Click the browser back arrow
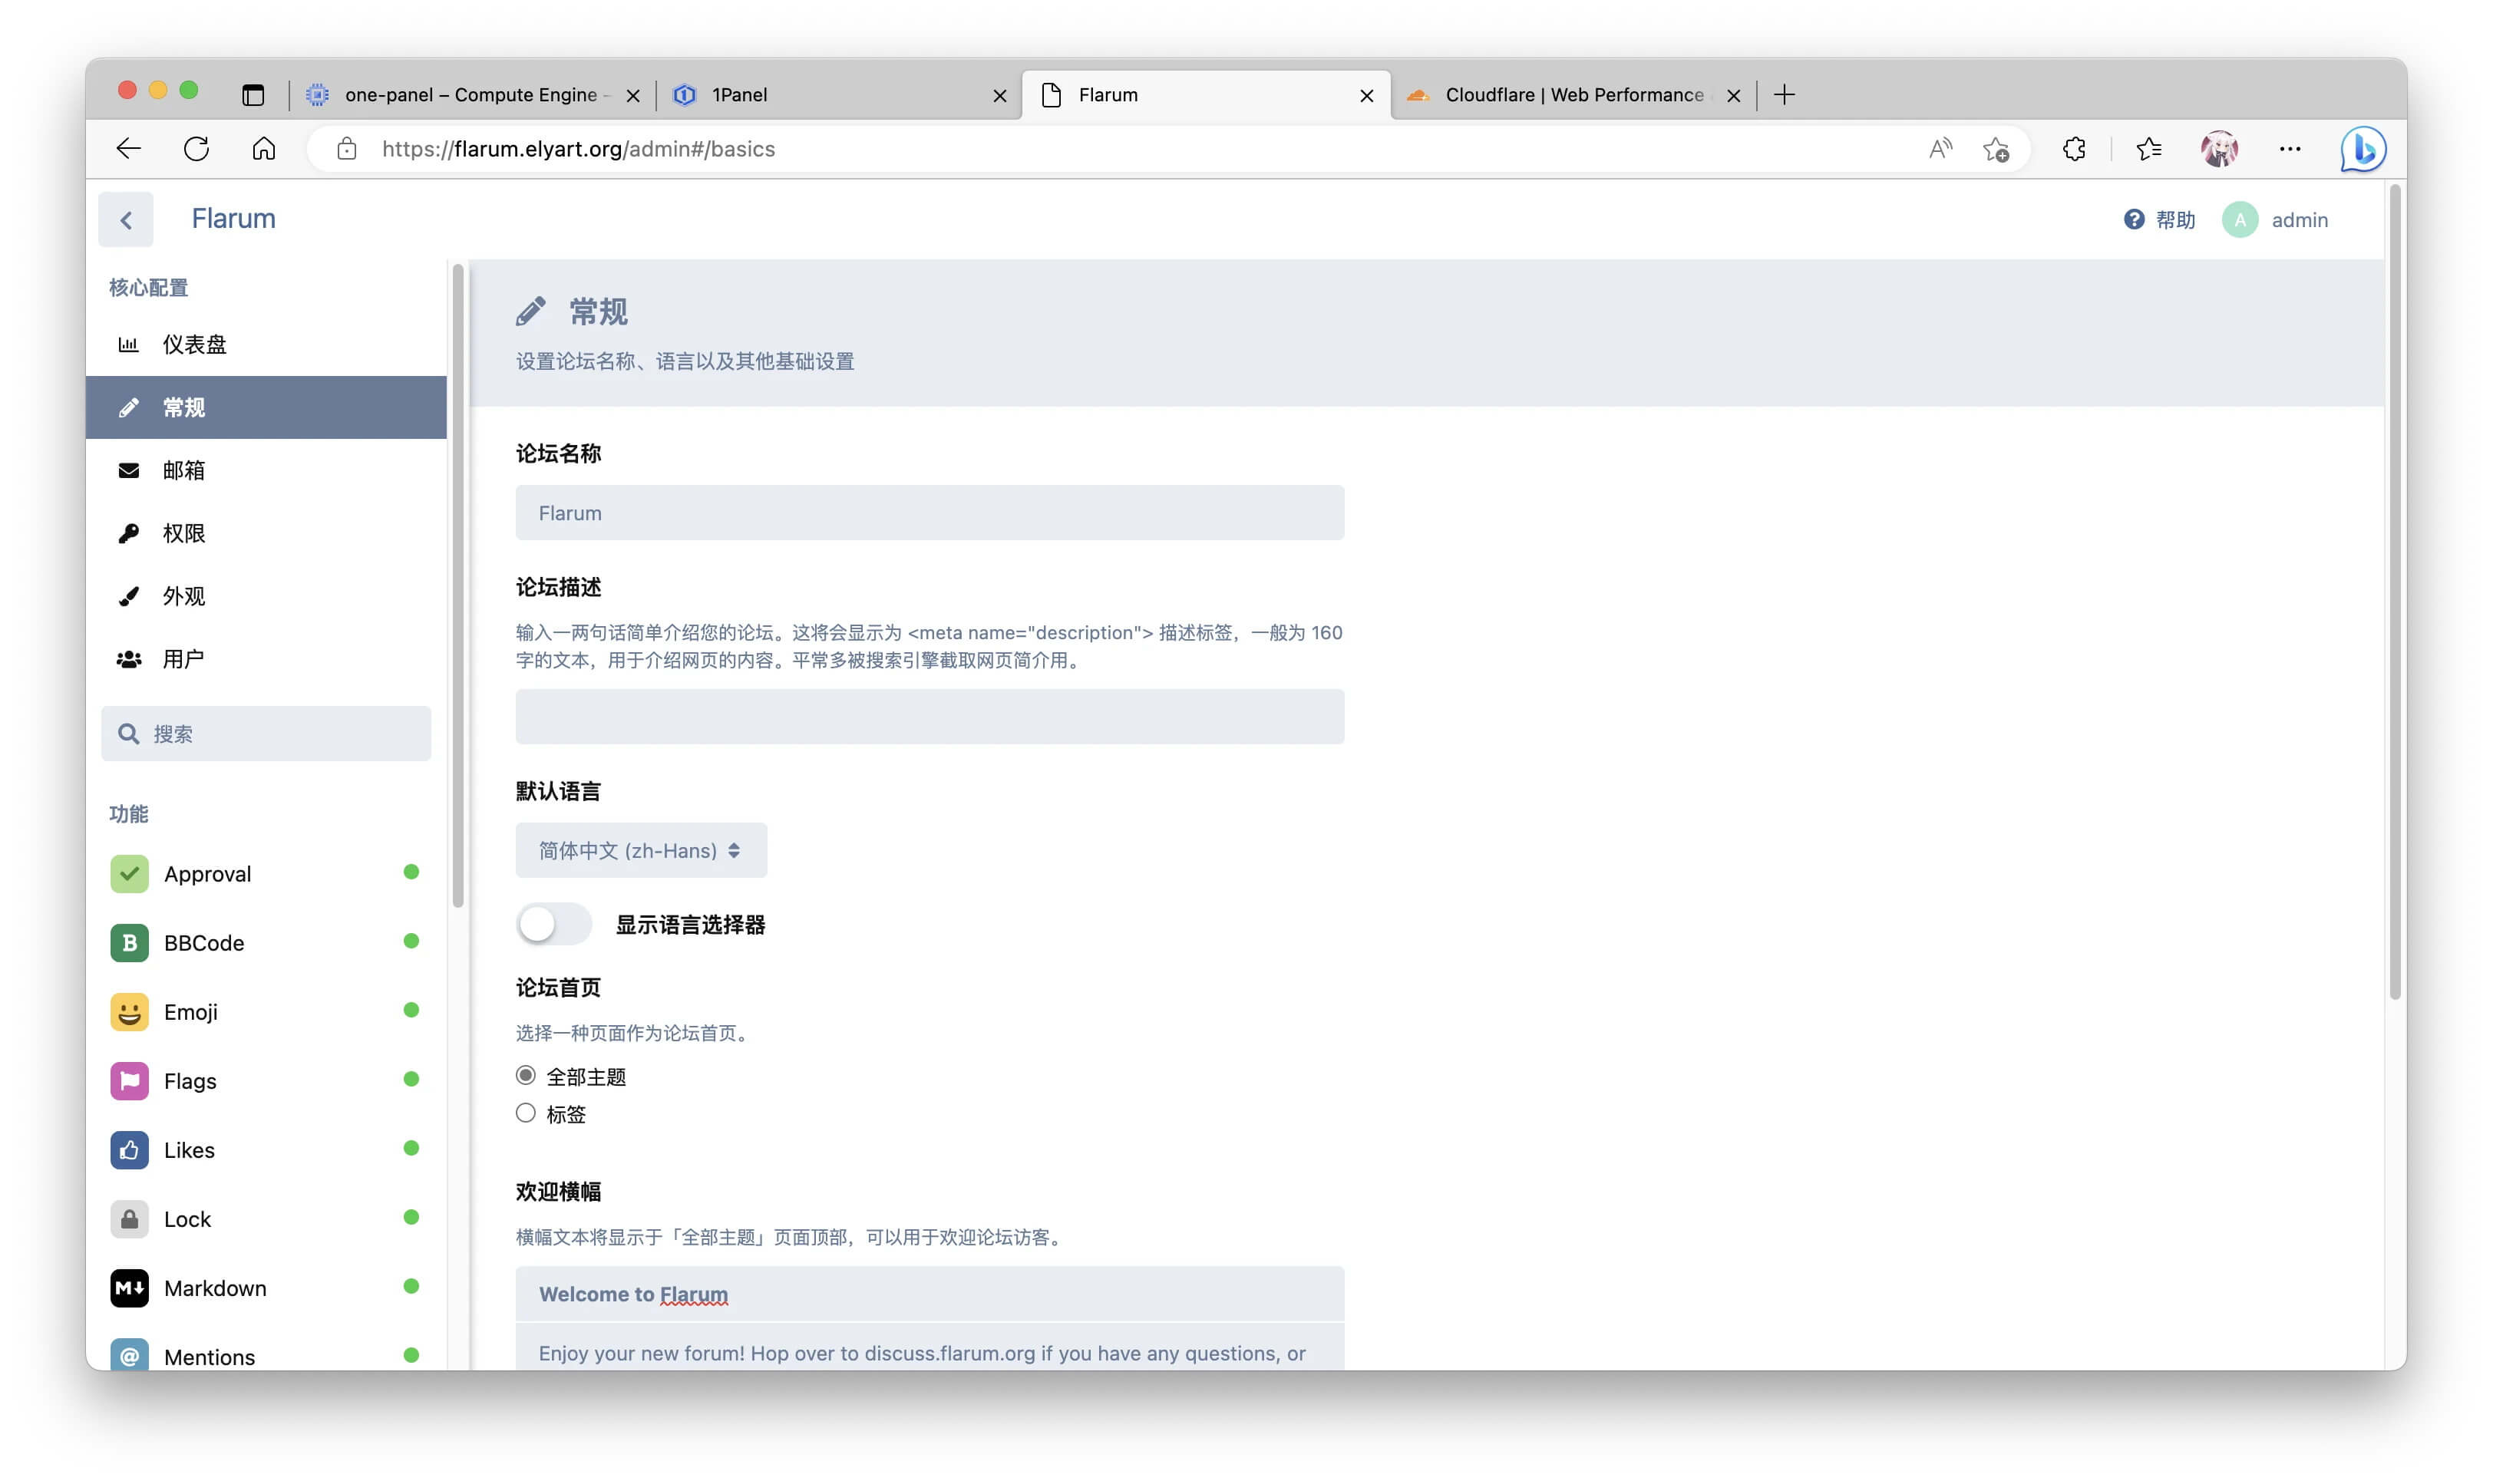Image resolution: width=2493 pixels, height=1484 pixels. coord(128,149)
